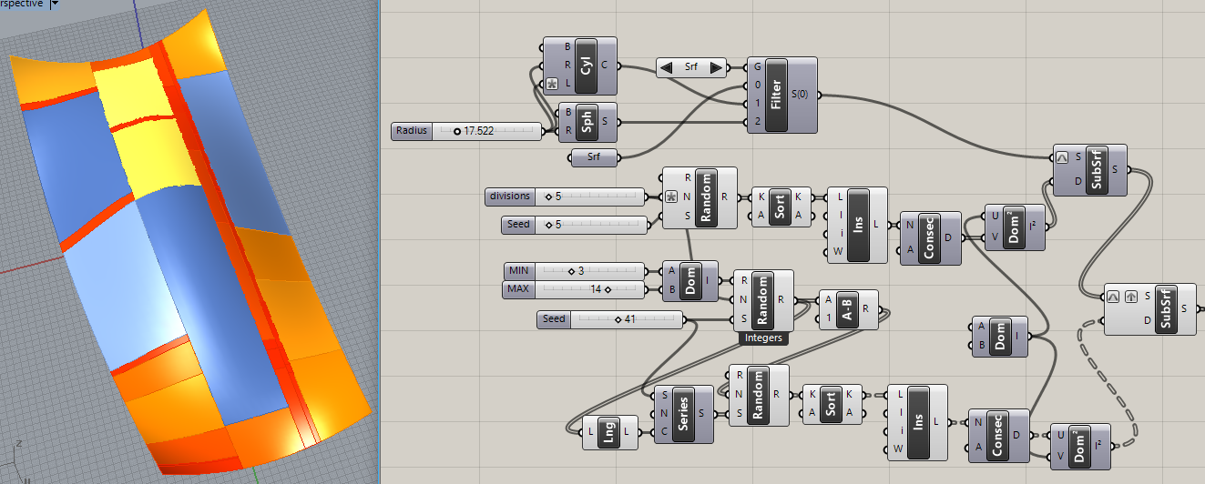This screenshot has height=484, width=1205.
Task: Select the Lng list length component
Action: tap(610, 434)
